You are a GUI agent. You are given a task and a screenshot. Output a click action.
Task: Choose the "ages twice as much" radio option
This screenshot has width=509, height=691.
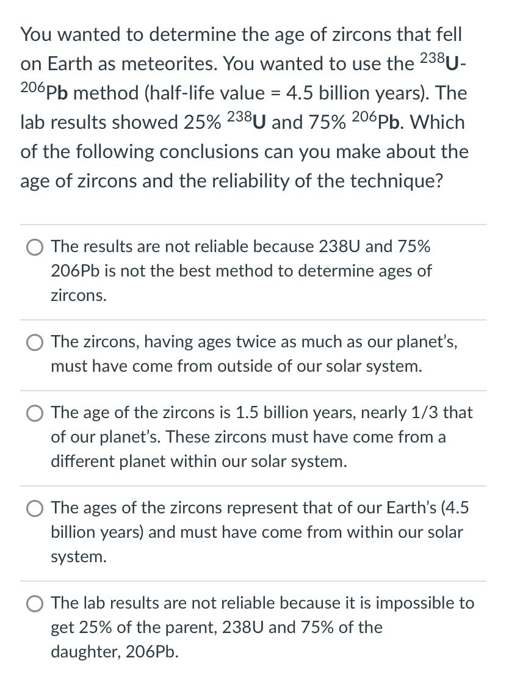click(x=34, y=342)
